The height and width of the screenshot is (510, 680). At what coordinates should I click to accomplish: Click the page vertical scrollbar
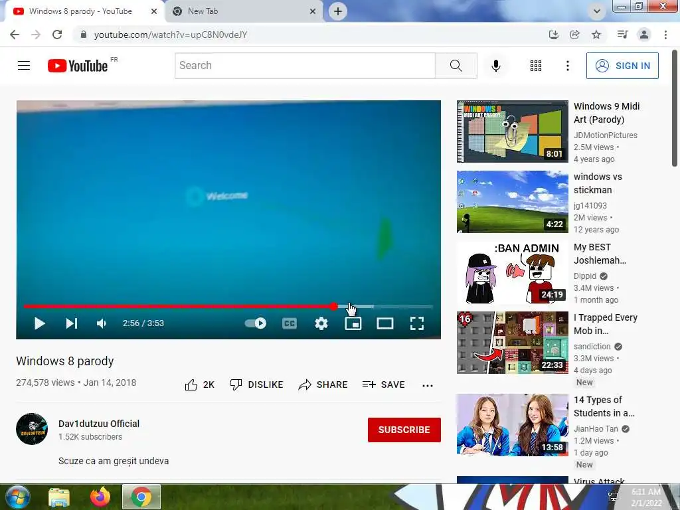675,108
